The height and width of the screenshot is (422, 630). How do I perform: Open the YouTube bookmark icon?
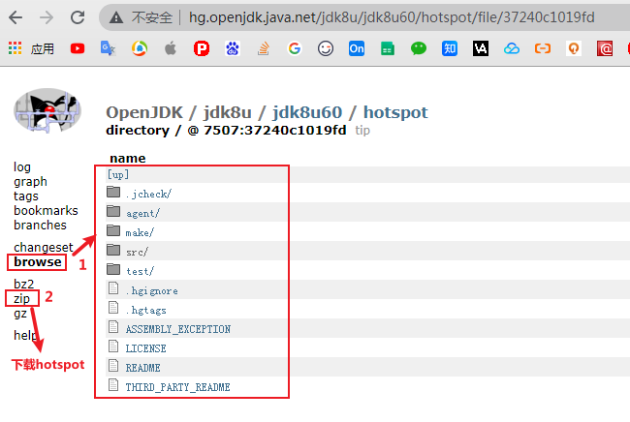click(x=78, y=48)
